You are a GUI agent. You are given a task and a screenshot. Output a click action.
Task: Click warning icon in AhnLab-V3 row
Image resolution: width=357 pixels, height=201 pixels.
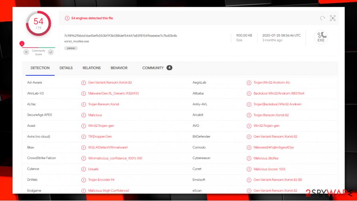click(x=83, y=93)
